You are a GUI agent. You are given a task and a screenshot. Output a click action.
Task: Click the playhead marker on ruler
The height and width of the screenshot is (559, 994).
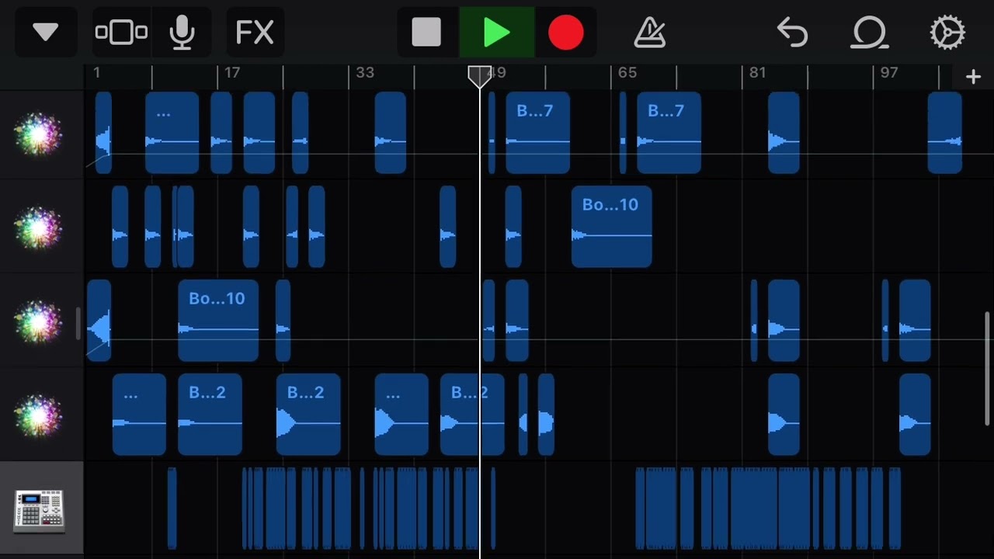479,76
